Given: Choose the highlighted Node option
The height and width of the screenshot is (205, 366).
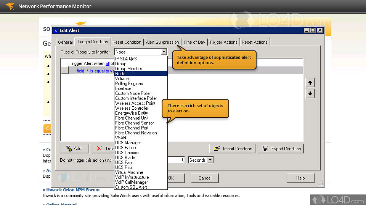Looking at the screenshot, I should tap(141, 73).
